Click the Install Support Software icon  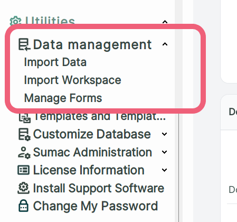coord(24,188)
